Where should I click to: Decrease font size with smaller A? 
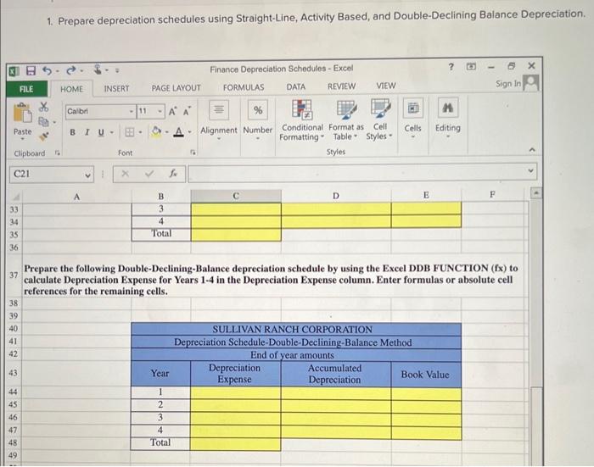point(188,111)
